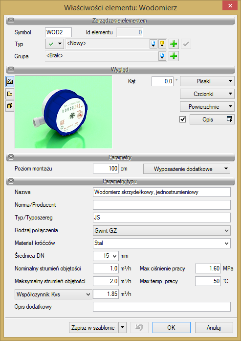Click the water meter preview image
The width and height of the screenshot is (241, 341).
pyautogui.click(x=64, y=112)
